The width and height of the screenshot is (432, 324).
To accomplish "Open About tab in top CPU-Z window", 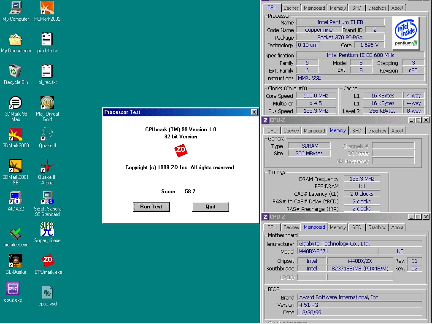I will click(397, 8).
